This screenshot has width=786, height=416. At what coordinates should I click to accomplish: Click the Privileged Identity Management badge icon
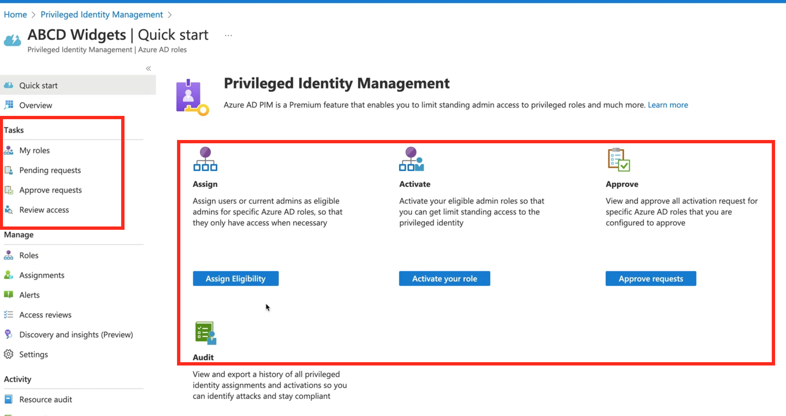coord(192,97)
